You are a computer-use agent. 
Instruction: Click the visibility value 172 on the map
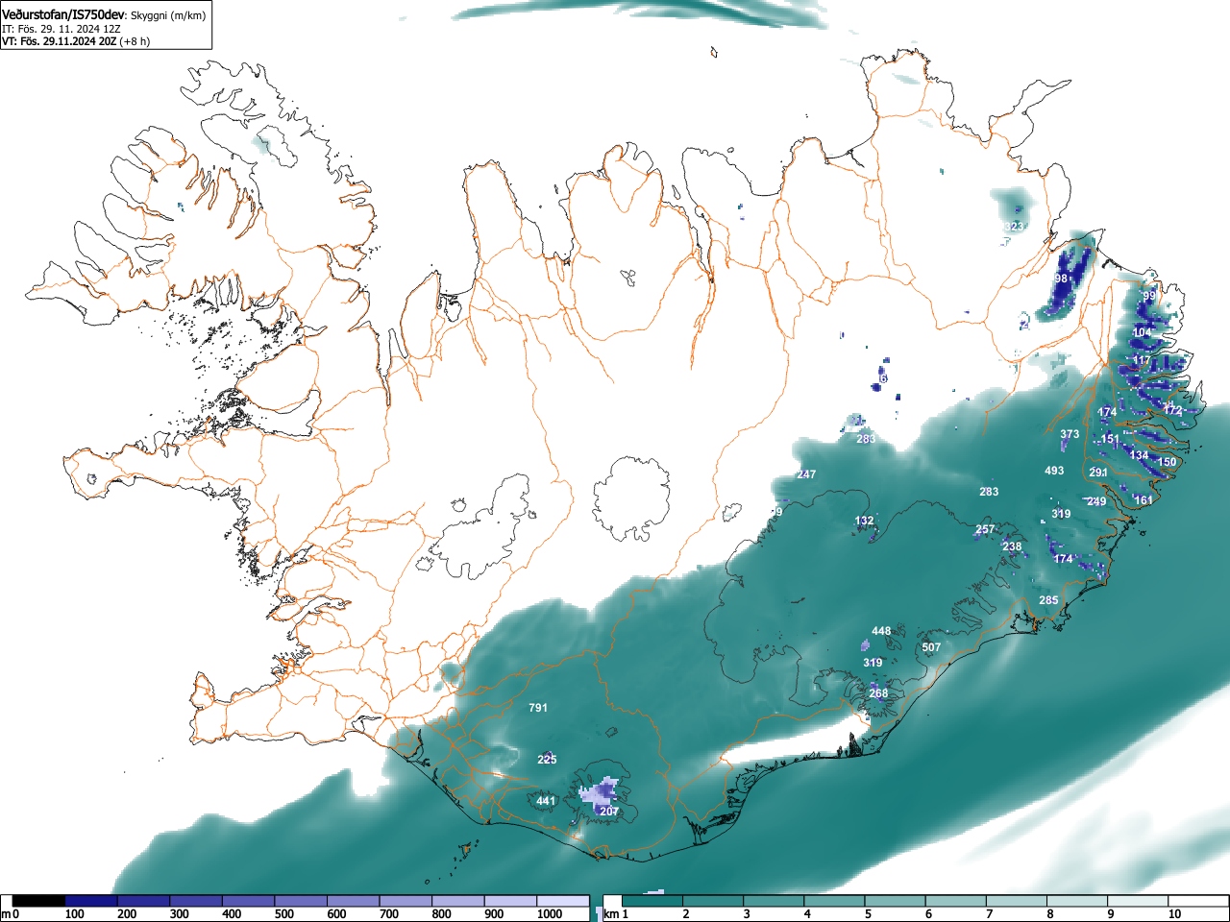click(x=1172, y=410)
